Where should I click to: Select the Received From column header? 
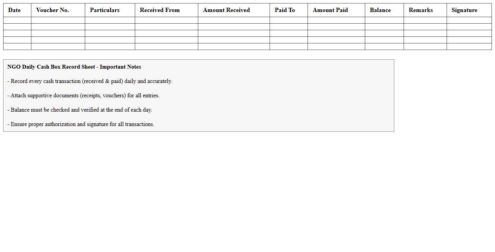(160, 10)
